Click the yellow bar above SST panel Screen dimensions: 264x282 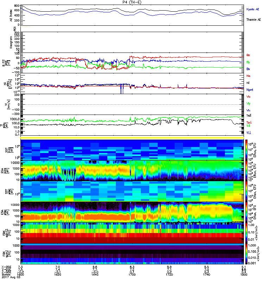tap(132, 138)
